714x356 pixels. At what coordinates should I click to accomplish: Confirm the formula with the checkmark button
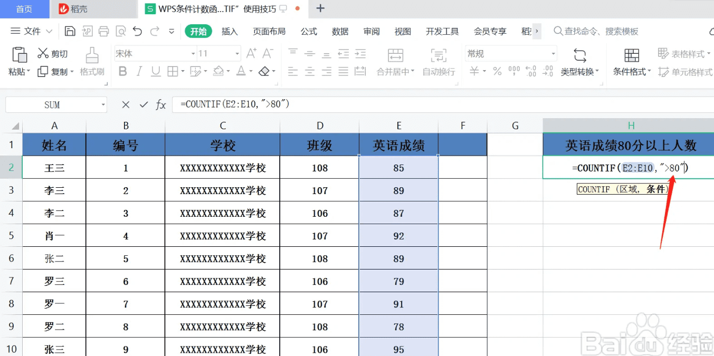pos(144,104)
